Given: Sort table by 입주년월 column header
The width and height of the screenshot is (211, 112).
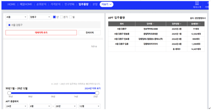Looking at the screenshot, I should (176, 24).
